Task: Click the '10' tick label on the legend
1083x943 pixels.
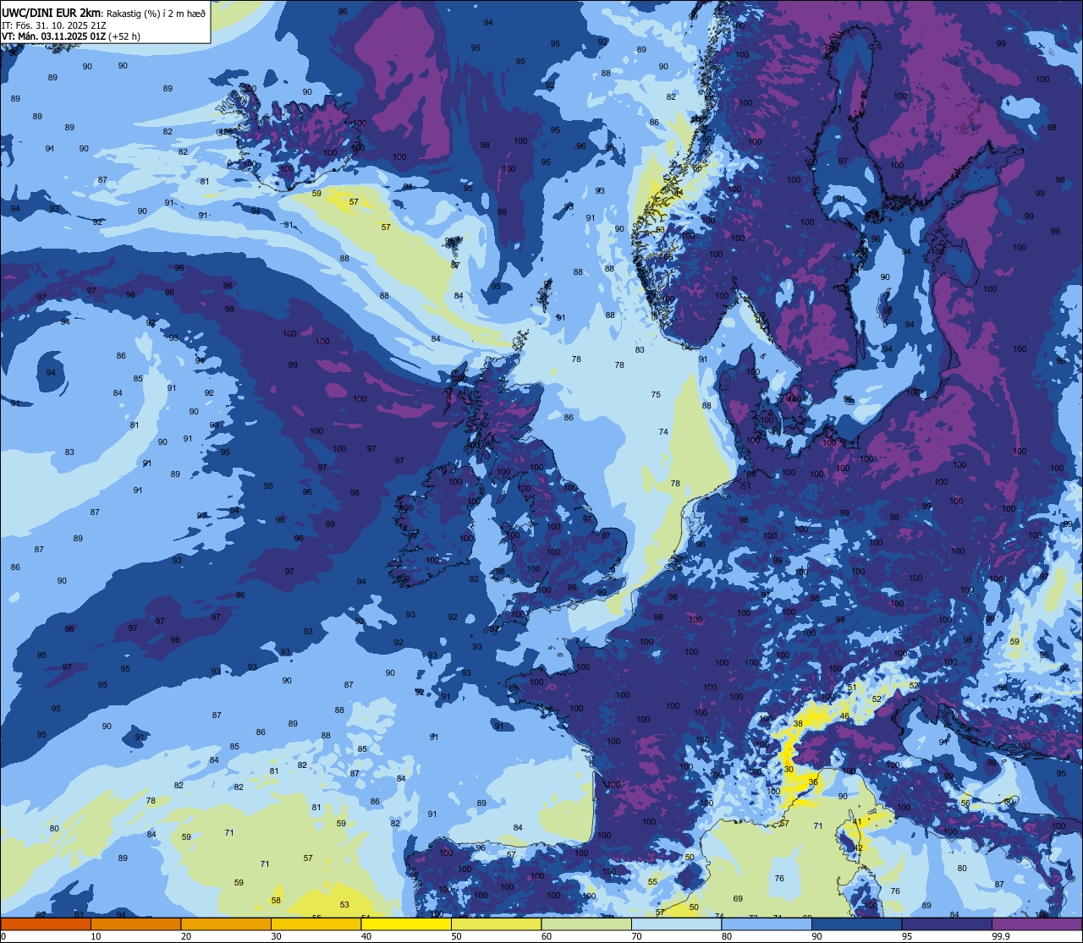Action: tap(96, 936)
